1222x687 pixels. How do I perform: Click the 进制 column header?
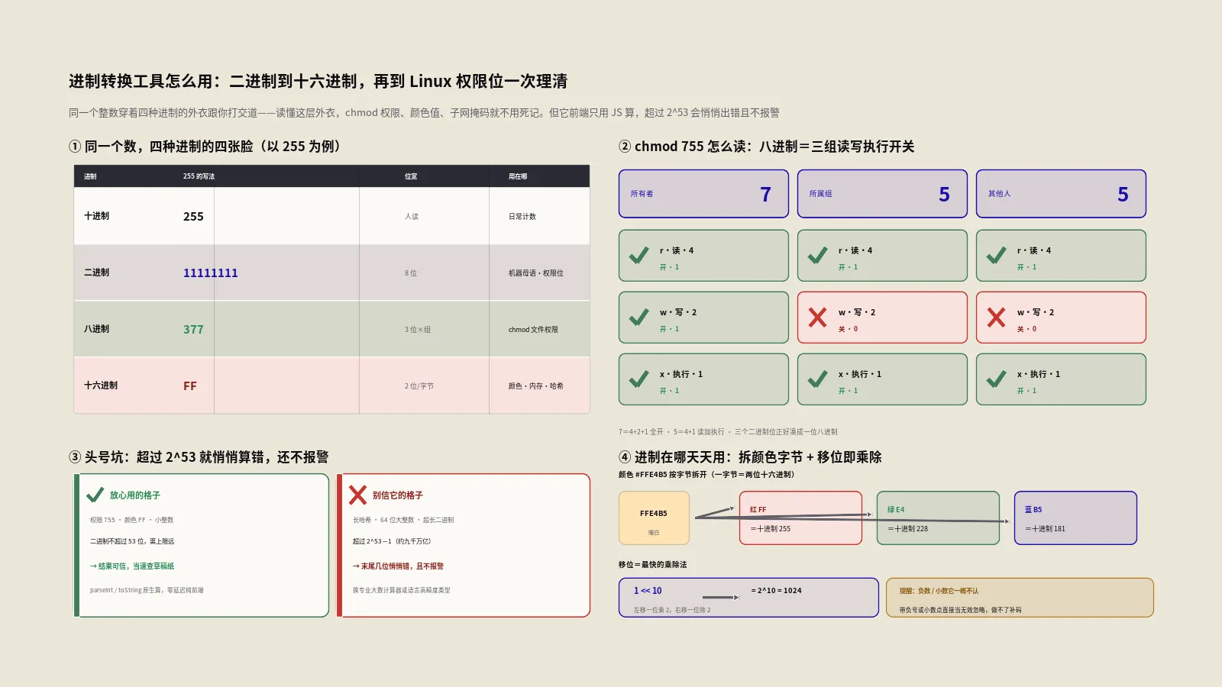click(90, 176)
